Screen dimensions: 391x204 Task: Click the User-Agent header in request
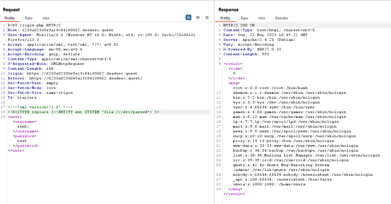[102, 37]
